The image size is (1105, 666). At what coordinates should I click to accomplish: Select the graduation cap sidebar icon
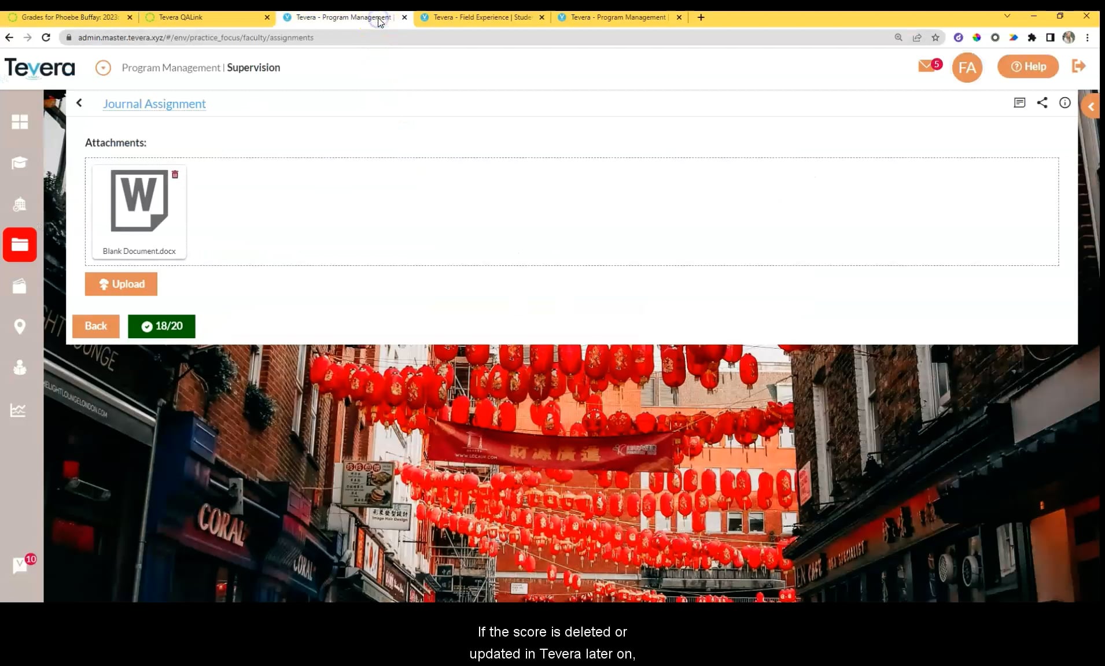click(20, 164)
